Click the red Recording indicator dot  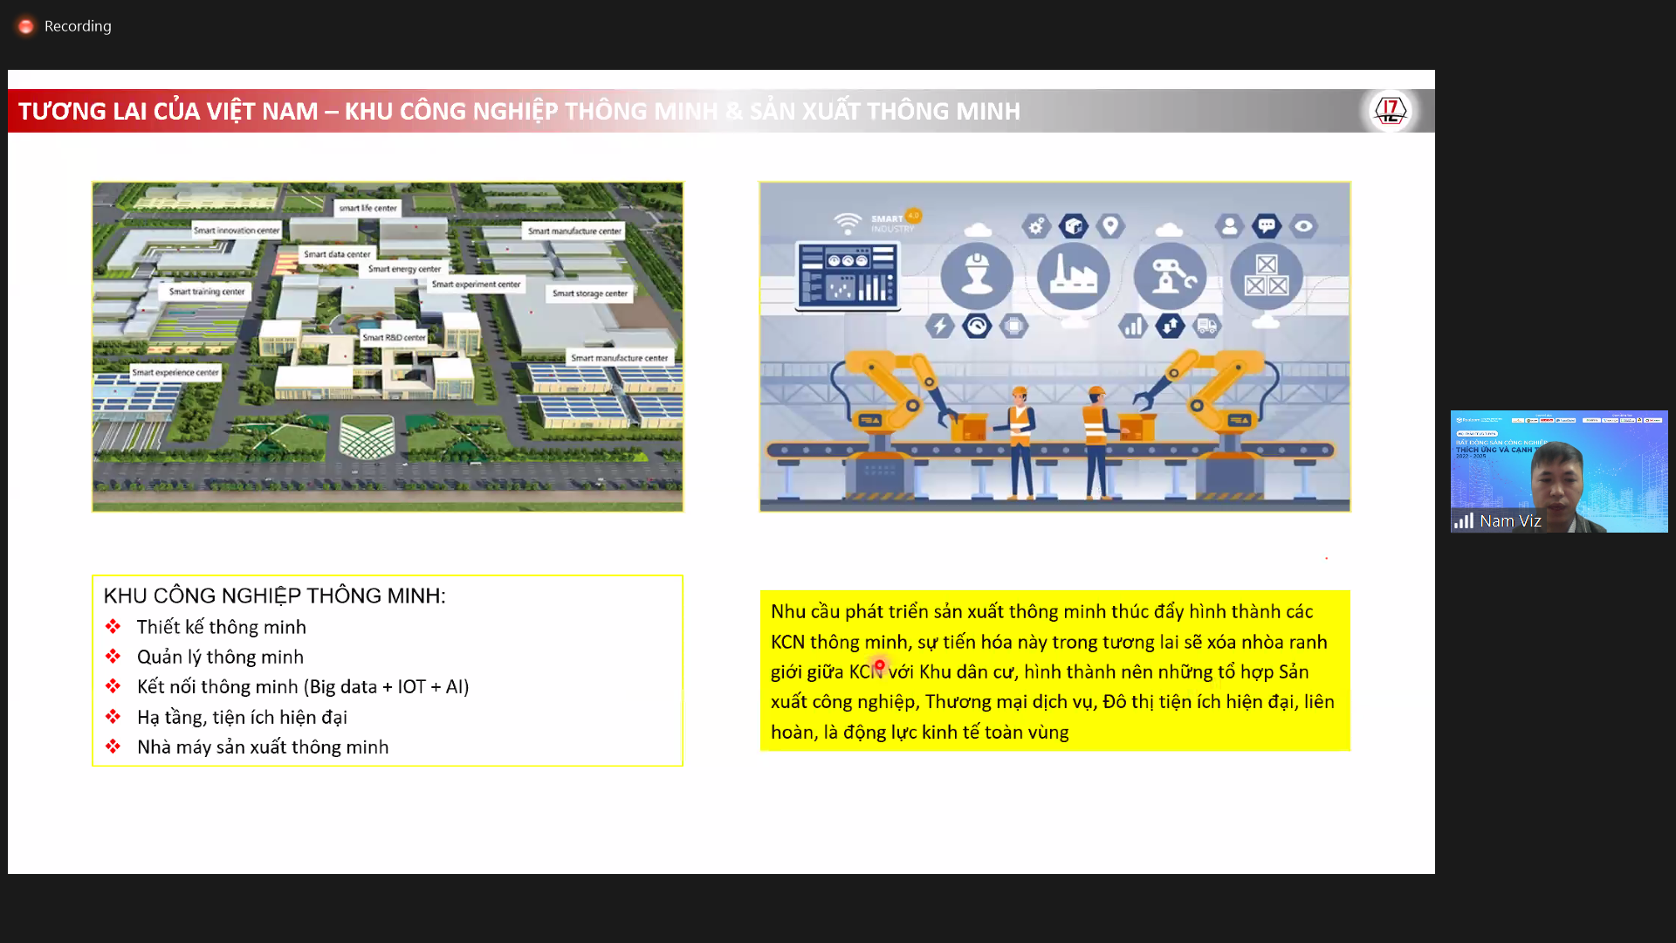point(26,26)
